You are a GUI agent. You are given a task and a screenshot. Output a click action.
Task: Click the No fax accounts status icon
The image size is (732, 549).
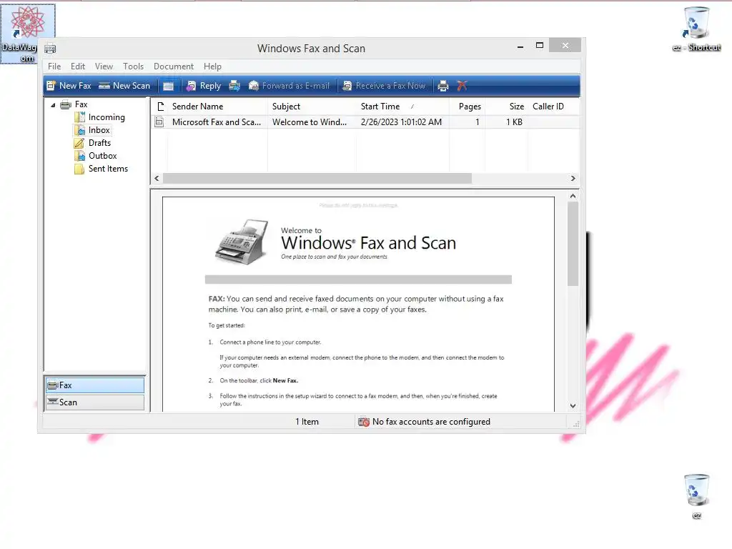[x=363, y=422]
